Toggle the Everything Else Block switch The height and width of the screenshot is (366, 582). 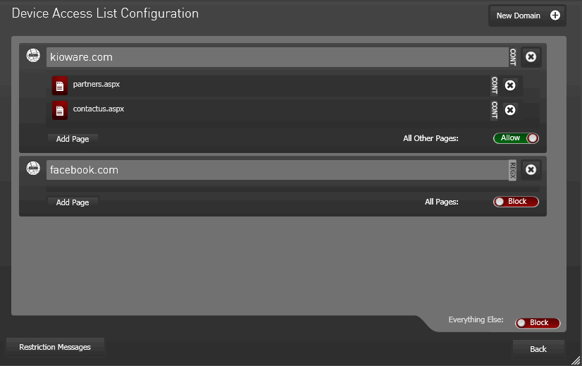pyautogui.click(x=538, y=323)
